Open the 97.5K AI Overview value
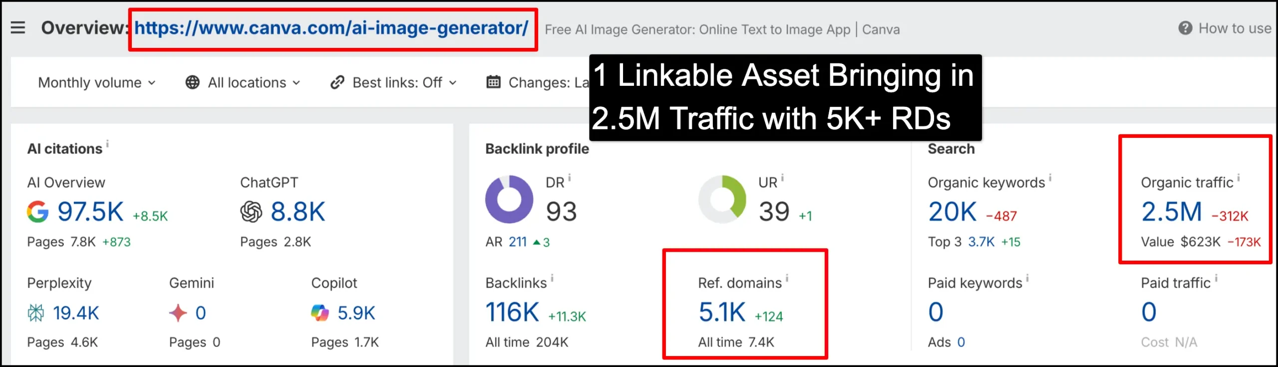1278x367 pixels. pos(90,212)
